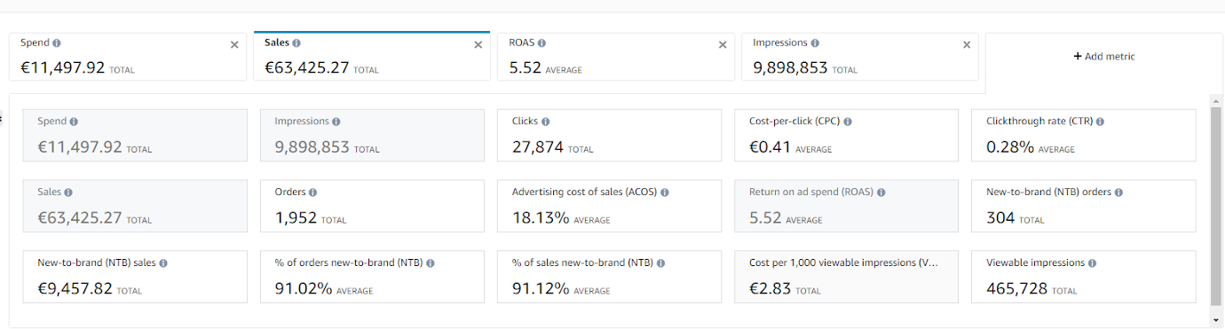This screenshot has width=1225, height=329.
Task: Remove the Sales metric card
Action: 478,44
